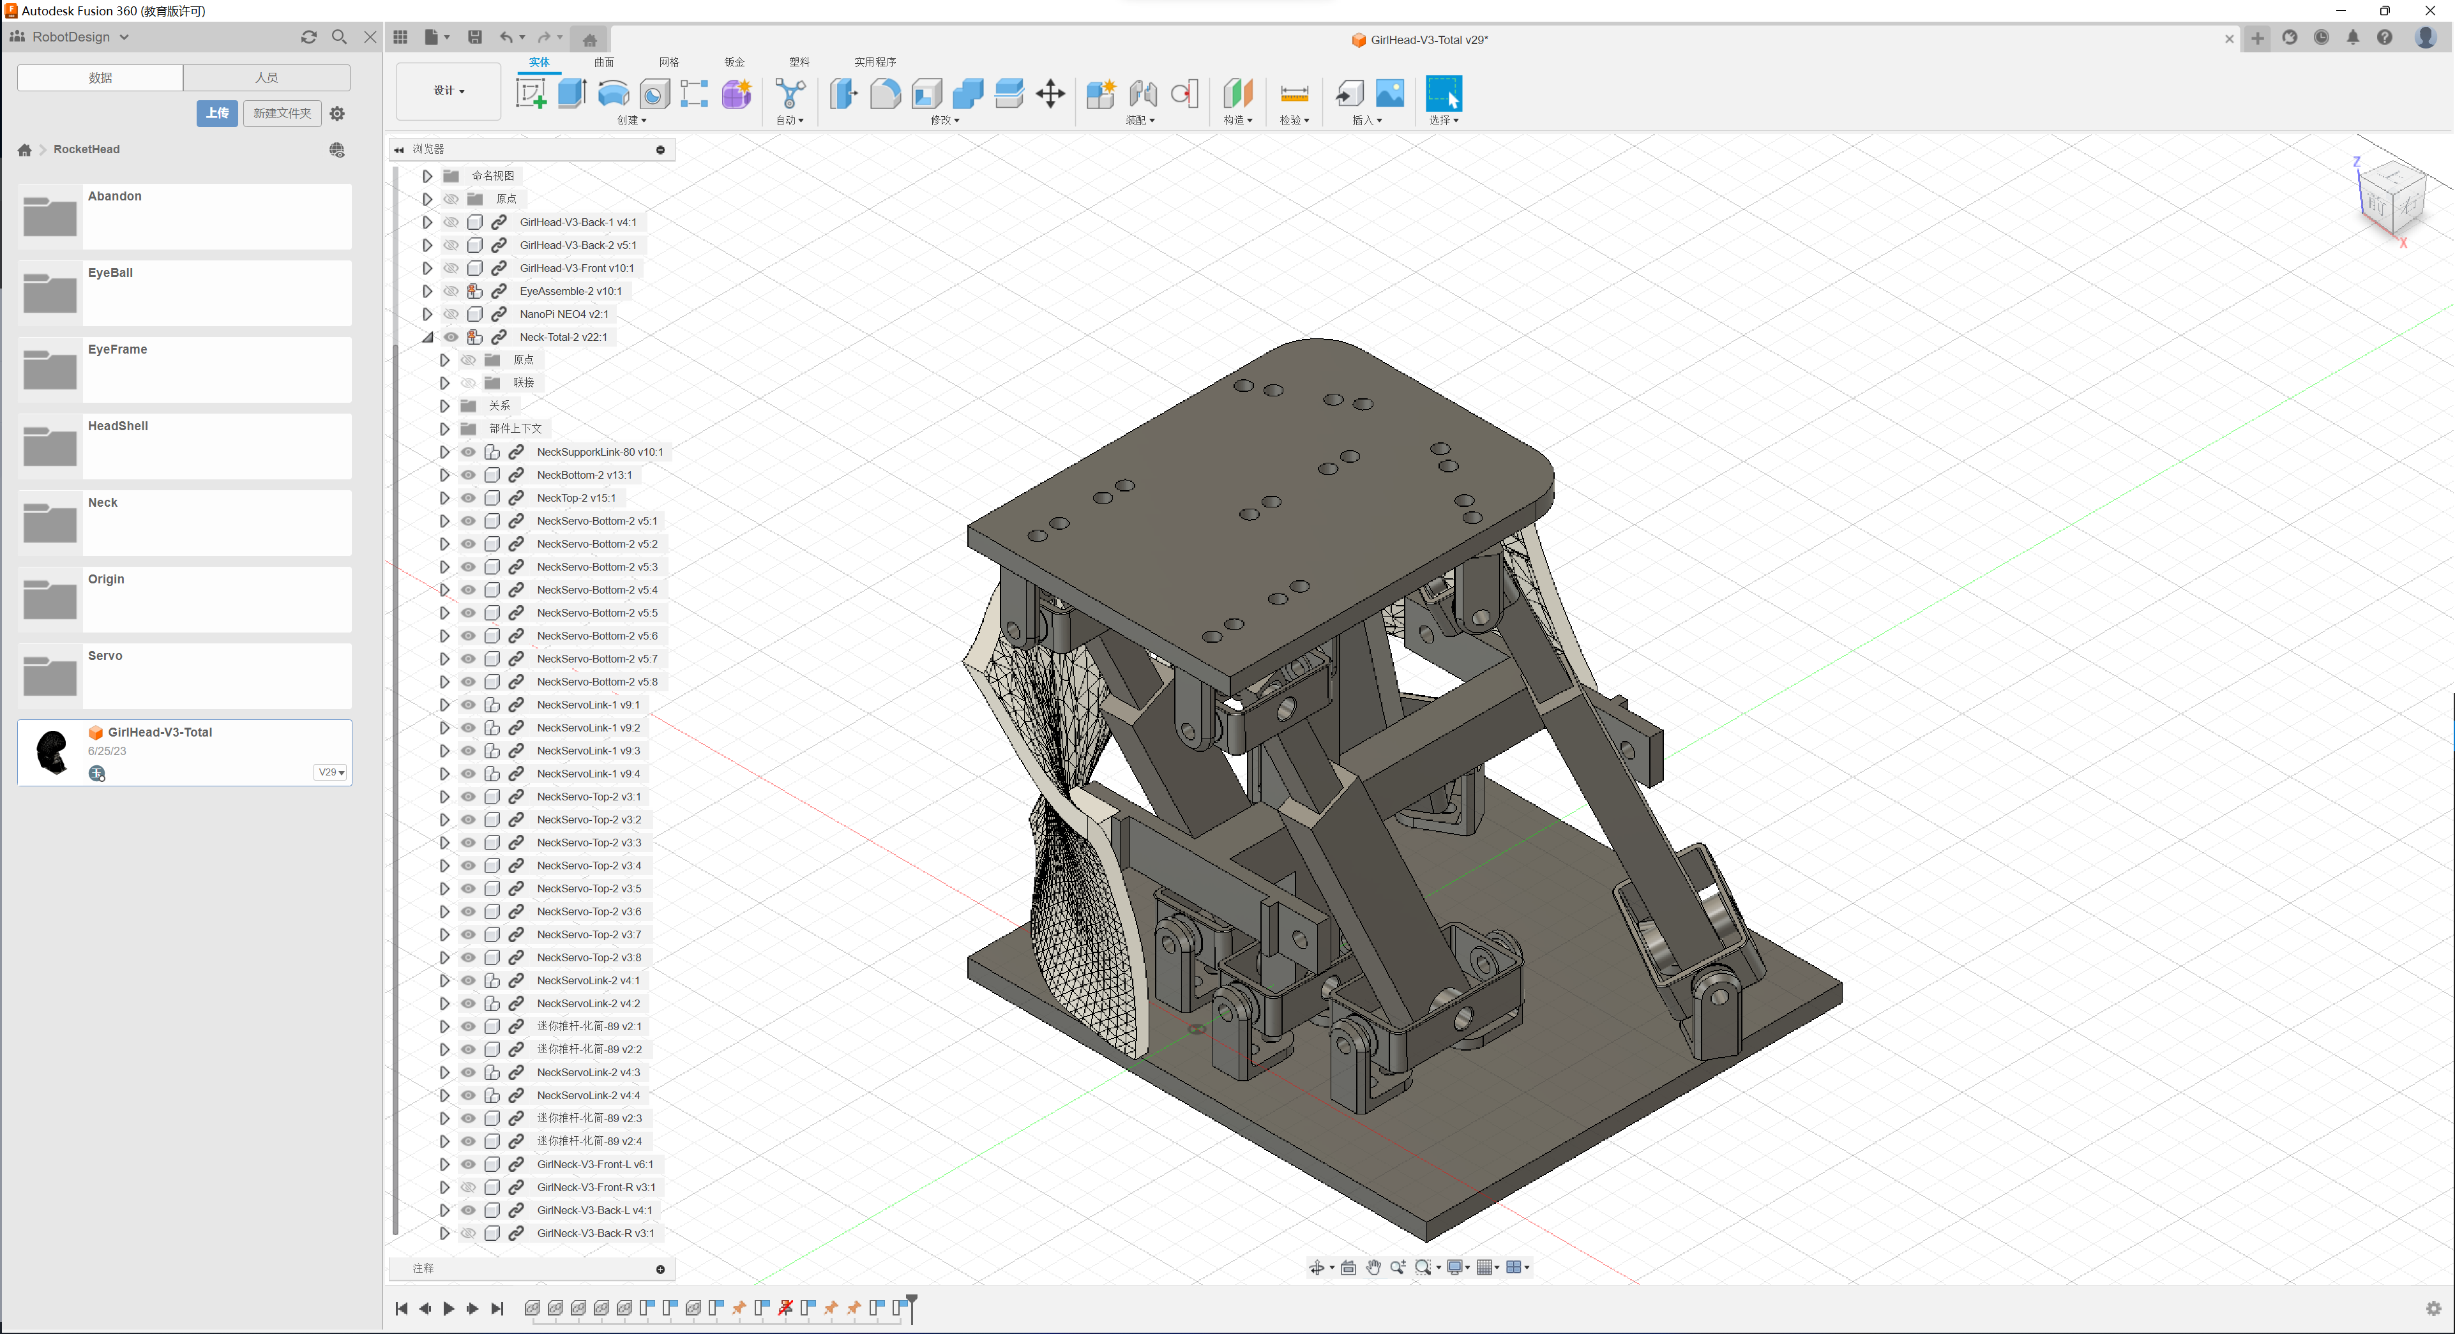Open the data panel grid icon
This screenshot has height=1334, width=2455.
[x=400, y=37]
